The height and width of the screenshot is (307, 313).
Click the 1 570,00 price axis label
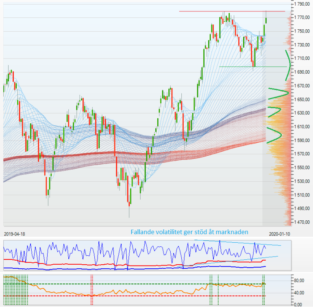(x=302, y=154)
